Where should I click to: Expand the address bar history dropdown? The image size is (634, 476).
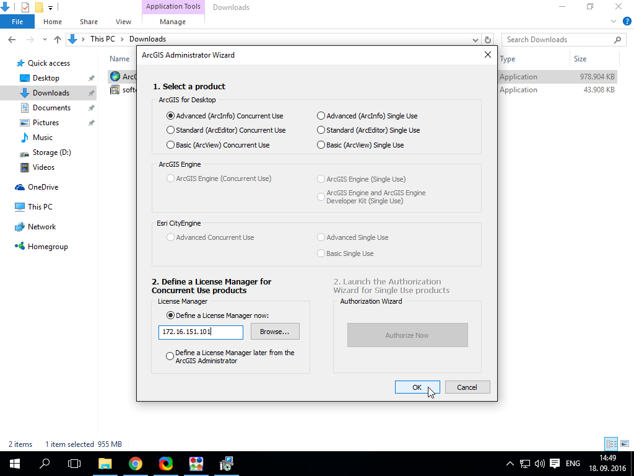click(475, 40)
